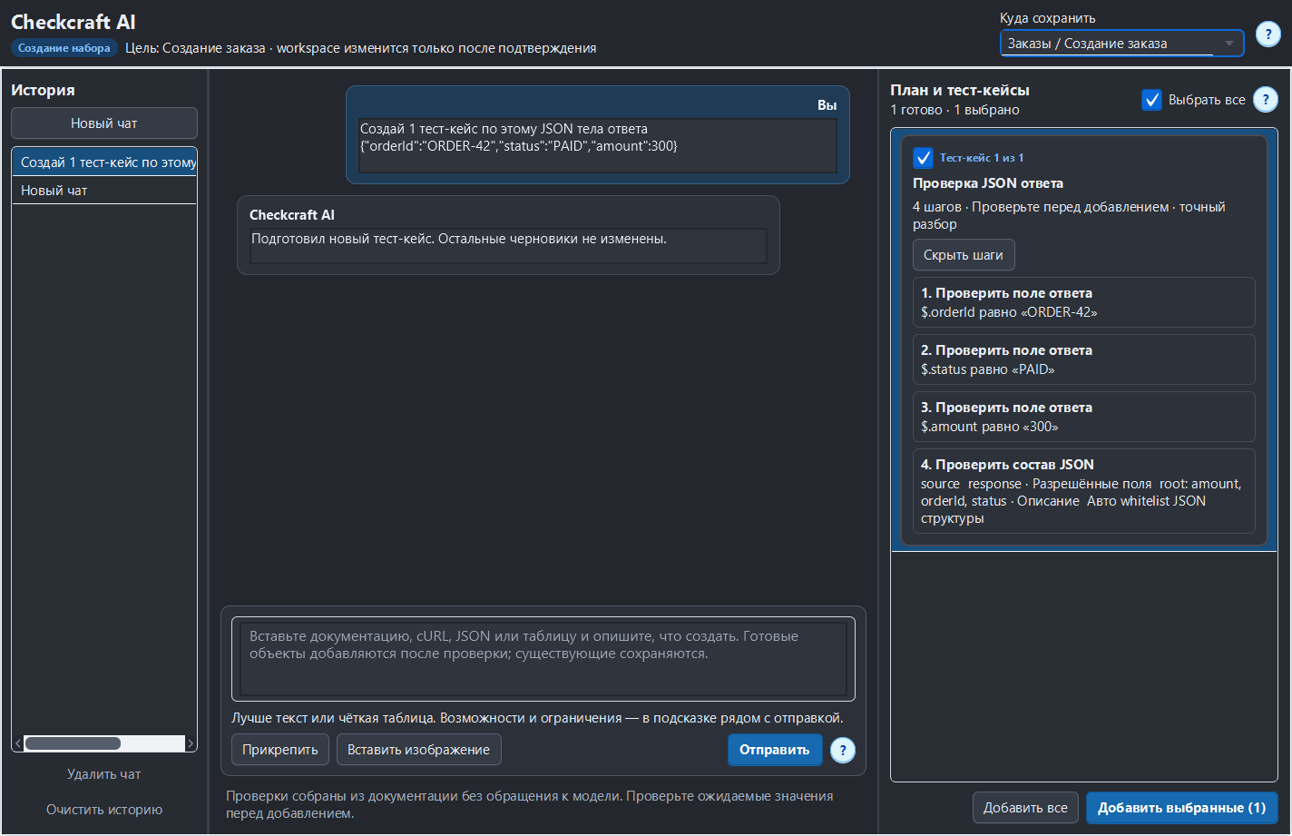
Task: Collapse steps with Скрыть шаги
Action: [x=964, y=255]
